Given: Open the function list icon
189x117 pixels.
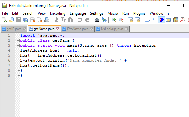Looking at the screenshot, I should (x=183, y=20).
